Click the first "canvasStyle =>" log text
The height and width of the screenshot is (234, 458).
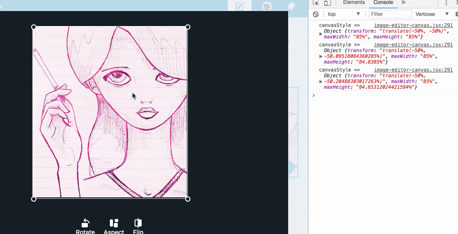coord(339,26)
